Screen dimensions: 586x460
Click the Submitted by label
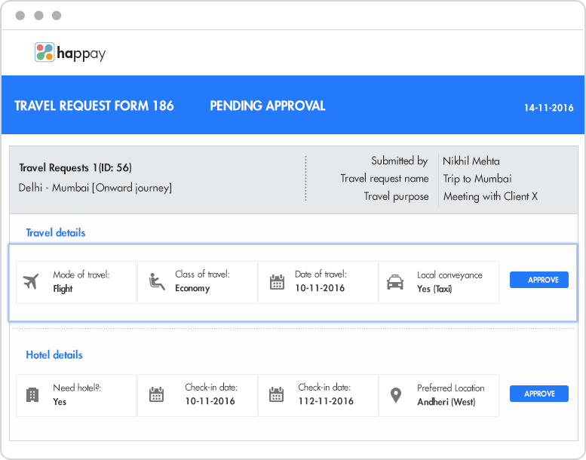point(400,161)
